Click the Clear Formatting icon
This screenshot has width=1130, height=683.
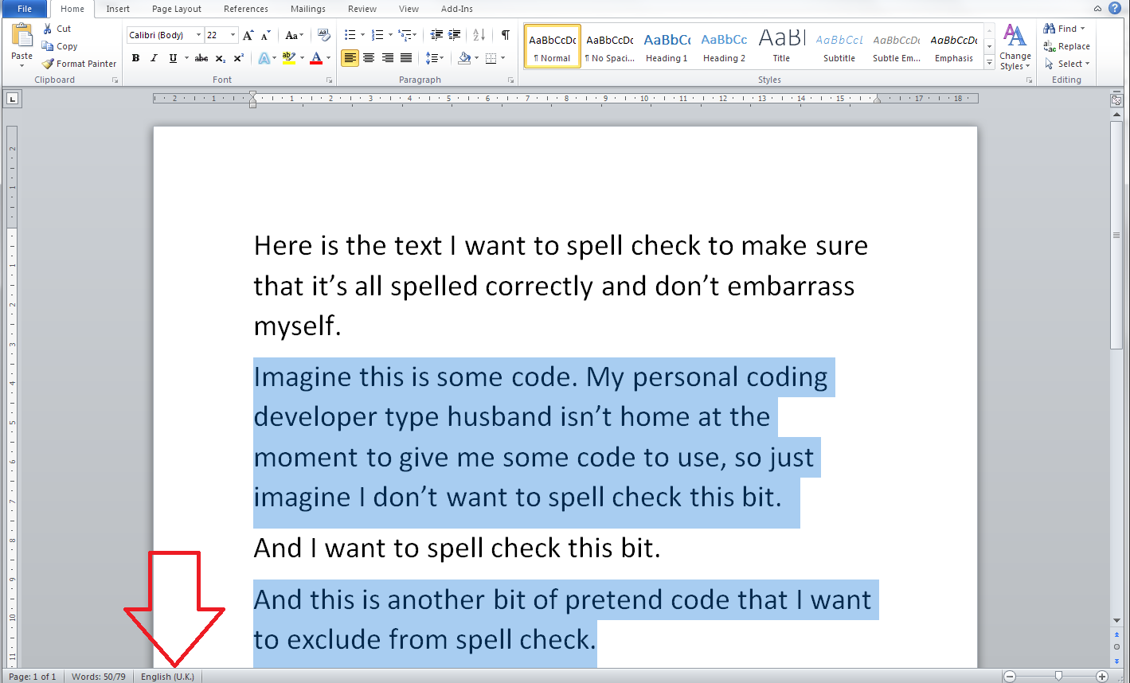(323, 35)
